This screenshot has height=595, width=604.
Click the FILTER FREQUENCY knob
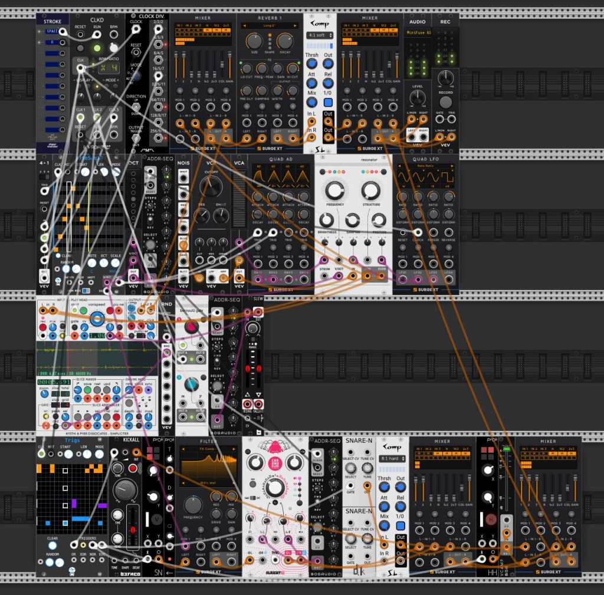click(x=193, y=505)
